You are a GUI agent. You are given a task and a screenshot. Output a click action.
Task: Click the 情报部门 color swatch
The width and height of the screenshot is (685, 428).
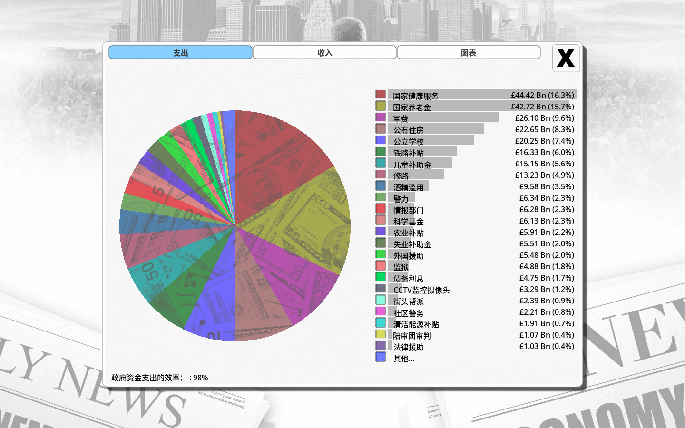pyautogui.click(x=381, y=208)
